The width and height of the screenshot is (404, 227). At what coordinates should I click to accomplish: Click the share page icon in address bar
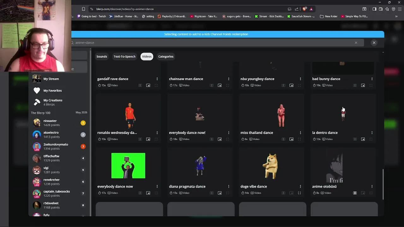[297, 9]
